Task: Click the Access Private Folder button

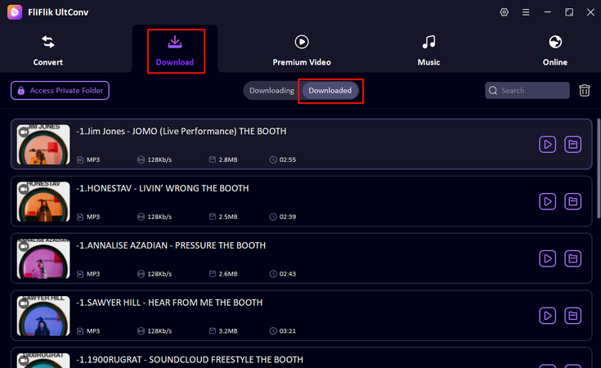Action: coord(60,91)
